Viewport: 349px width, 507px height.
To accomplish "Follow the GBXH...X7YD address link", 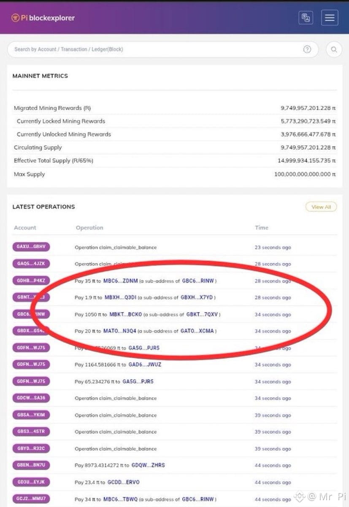I will click(196, 298).
